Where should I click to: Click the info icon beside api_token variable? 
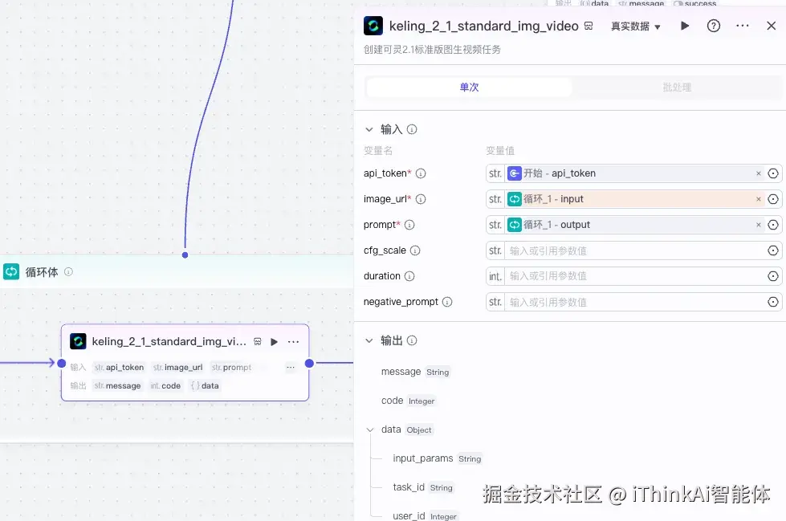click(421, 173)
